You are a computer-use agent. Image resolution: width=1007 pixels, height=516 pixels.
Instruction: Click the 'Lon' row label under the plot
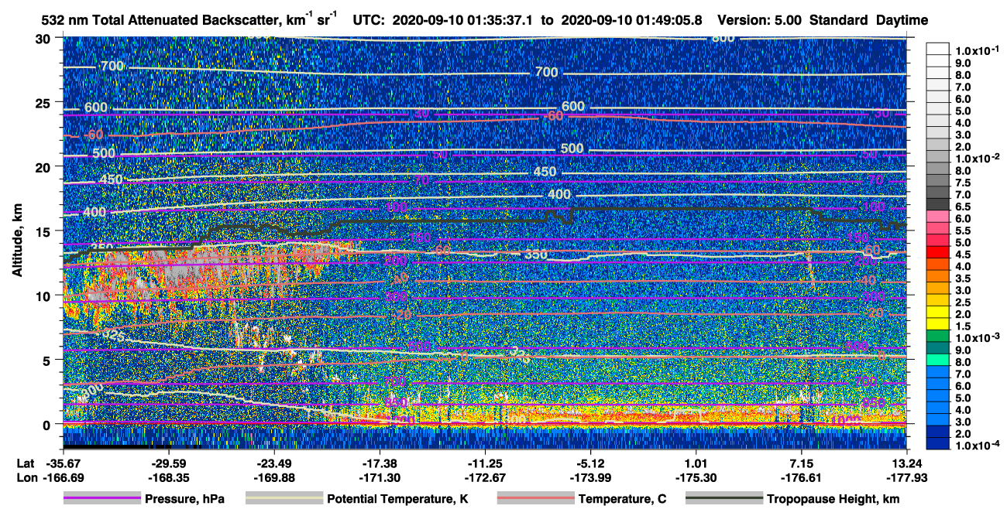coord(26,477)
